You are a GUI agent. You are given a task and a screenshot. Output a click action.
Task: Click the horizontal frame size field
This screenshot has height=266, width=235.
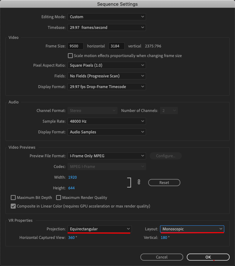(75, 46)
